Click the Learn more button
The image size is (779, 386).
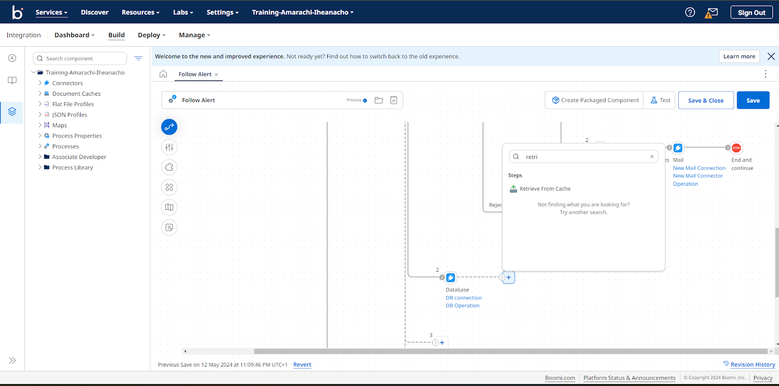(x=739, y=56)
